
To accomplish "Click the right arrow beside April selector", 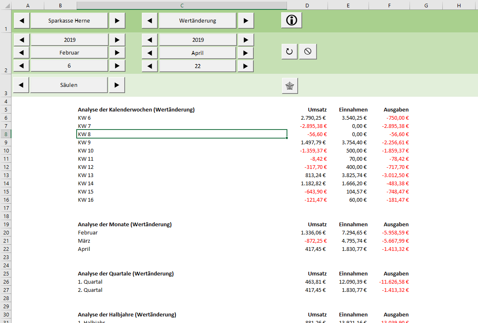I will coord(246,53).
